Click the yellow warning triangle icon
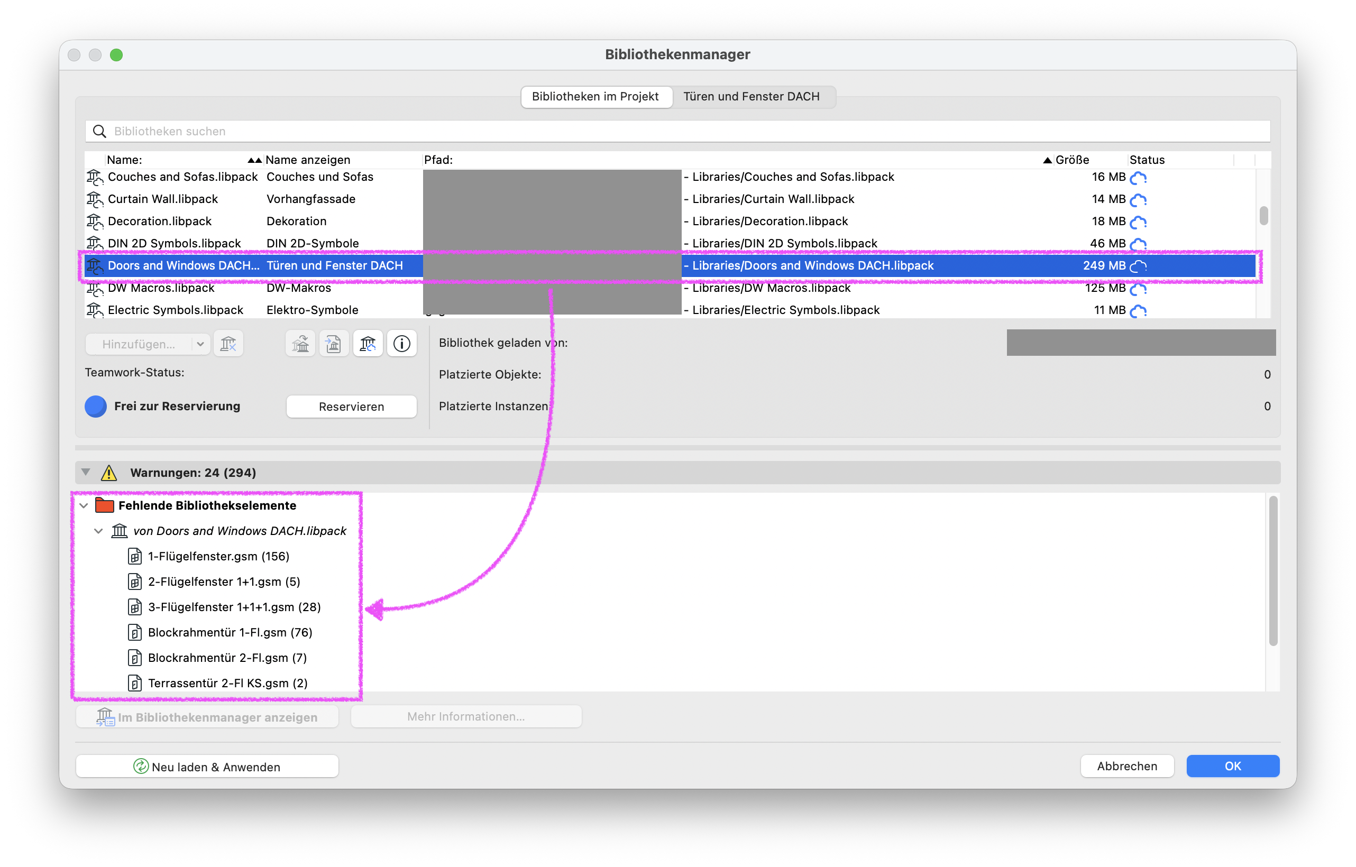1356x867 pixels. click(109, 472)
